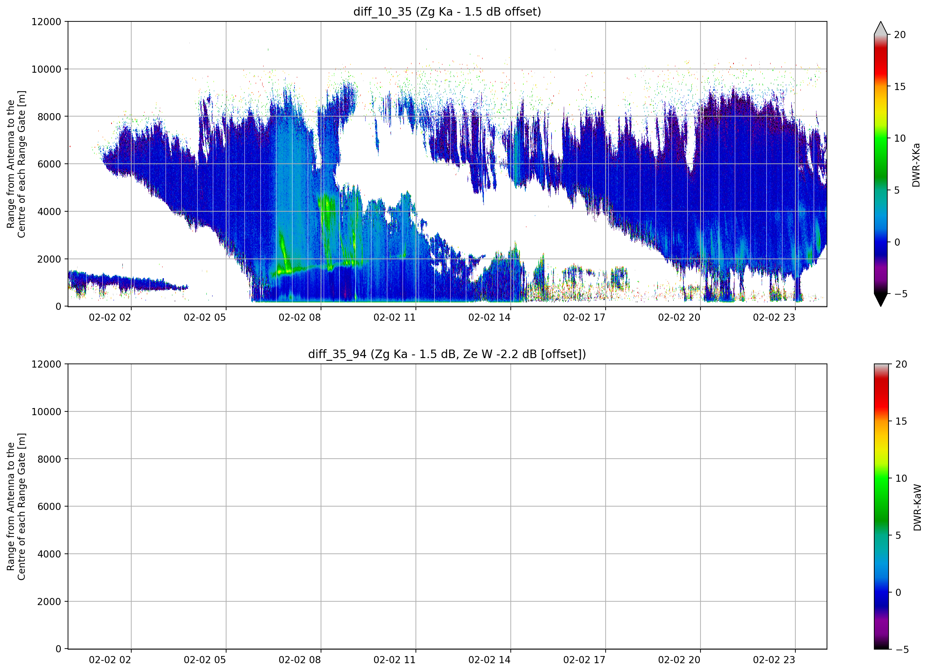The width and height of the screenshot is (929, 672).
Task: Click top plot y-axis tick '4000'
Action: tap(49, 212)
